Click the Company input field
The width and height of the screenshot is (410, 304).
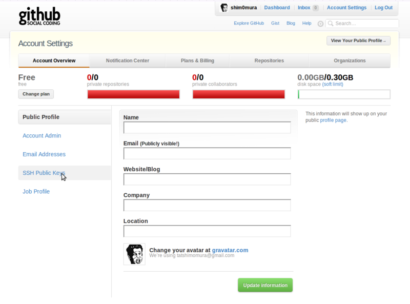pyautogui.click(x=207, y=206)
